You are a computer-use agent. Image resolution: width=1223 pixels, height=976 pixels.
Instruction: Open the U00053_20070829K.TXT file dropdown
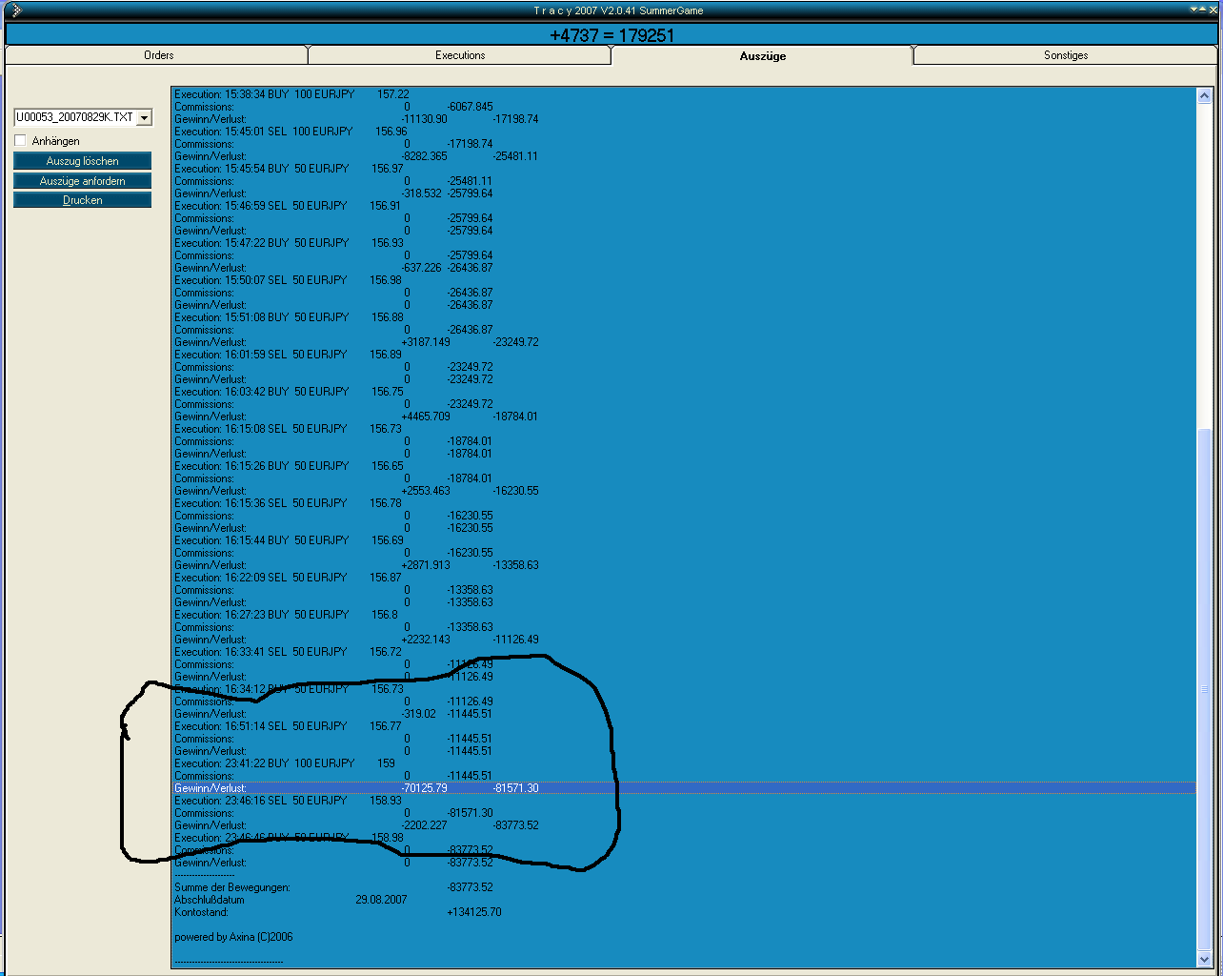coord(145,118)
